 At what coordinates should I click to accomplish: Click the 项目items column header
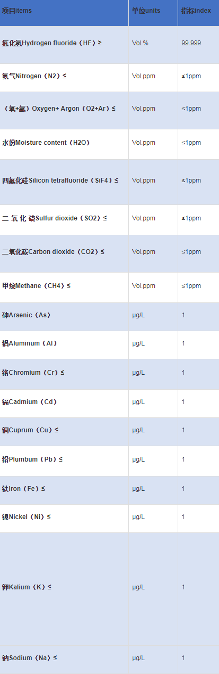tap(64, 13)
